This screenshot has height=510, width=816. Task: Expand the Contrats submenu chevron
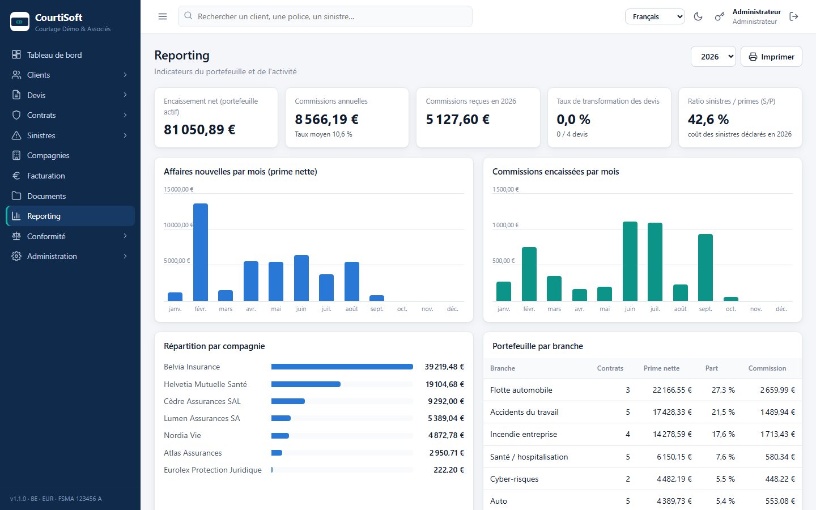[x=125, y=115]
